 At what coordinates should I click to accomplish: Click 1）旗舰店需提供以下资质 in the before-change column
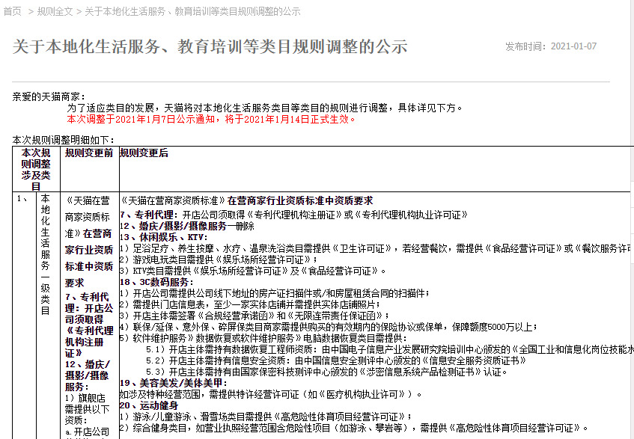(87, 410)
